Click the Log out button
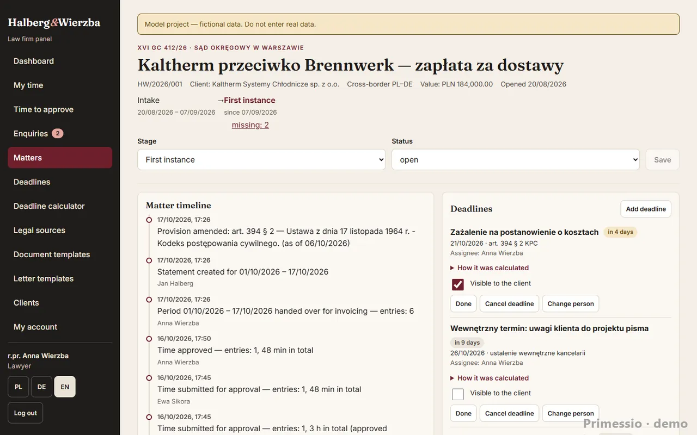 pyautogui.click(x=25, y=413)
